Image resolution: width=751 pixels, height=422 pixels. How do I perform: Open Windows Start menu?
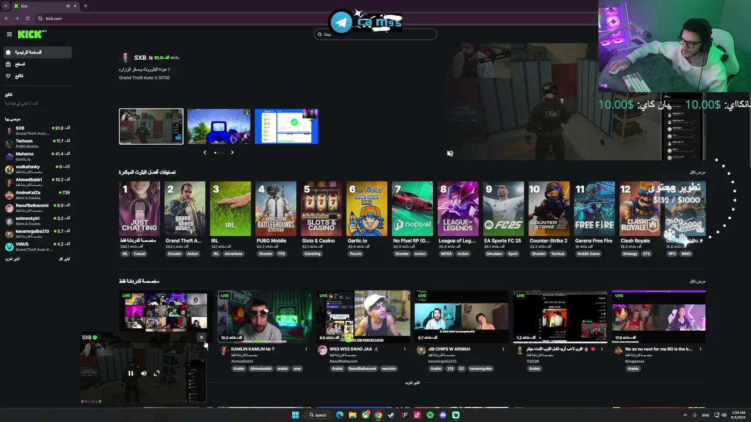(x=296, y=415)
